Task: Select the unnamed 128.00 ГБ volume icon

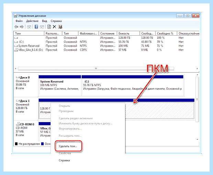Action: coord(16,38)
